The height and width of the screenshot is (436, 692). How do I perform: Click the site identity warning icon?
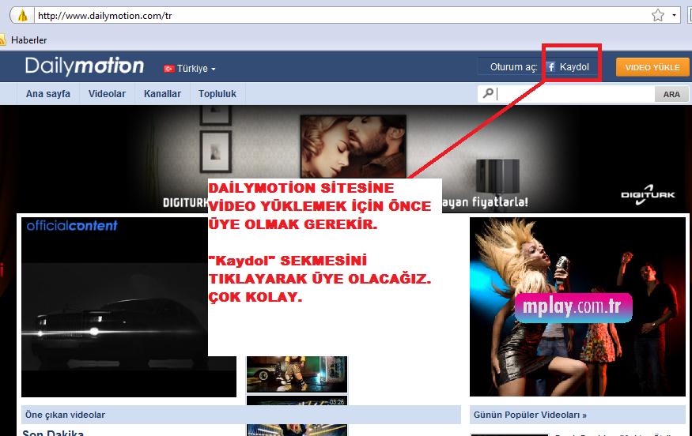(23, 15)
